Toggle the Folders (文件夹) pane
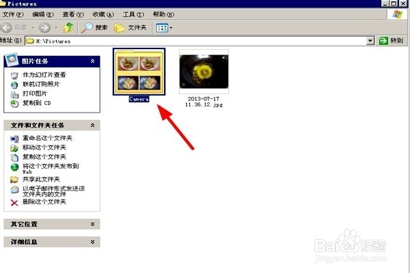 click(x=131, y=27)
